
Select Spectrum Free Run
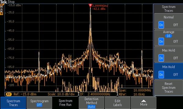pyautogui.click(x=65, y=103)
